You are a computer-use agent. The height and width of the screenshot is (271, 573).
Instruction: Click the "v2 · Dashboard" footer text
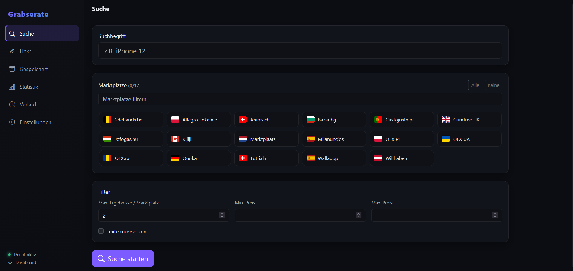pyautogui.click(x=22, y=262)
